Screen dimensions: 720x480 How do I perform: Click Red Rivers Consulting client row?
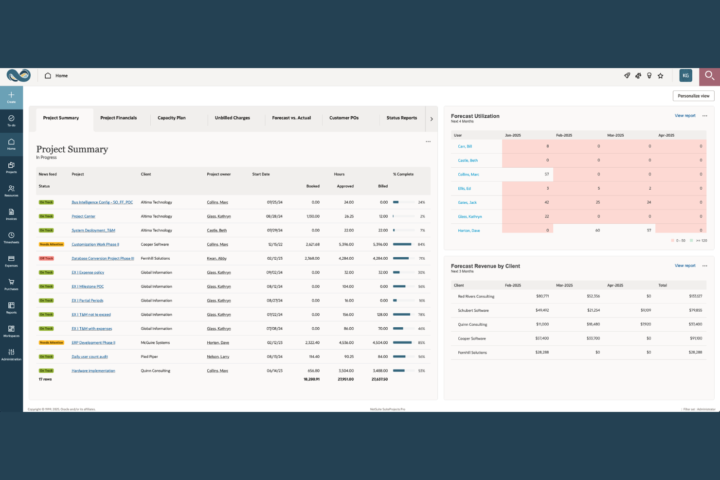(x=578, y=296)
